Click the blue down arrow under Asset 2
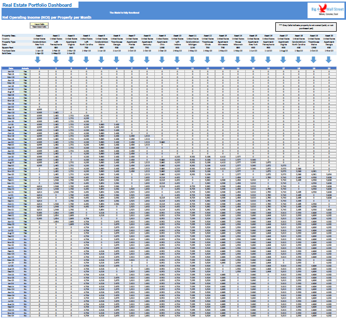Viewport: 346px width, 320px height. coord(56,60)
